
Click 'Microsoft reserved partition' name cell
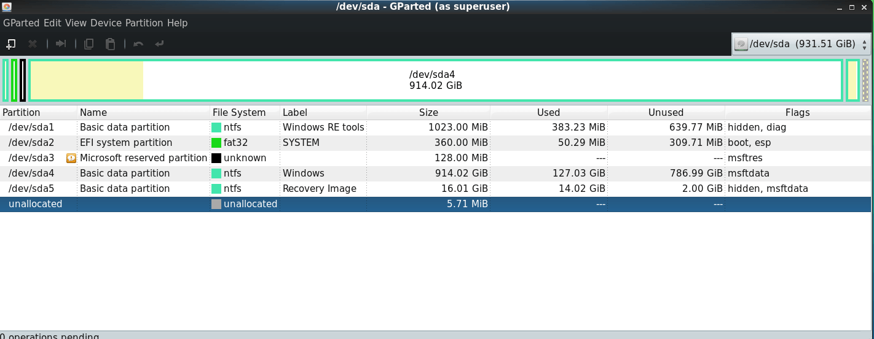coord(143,158)
